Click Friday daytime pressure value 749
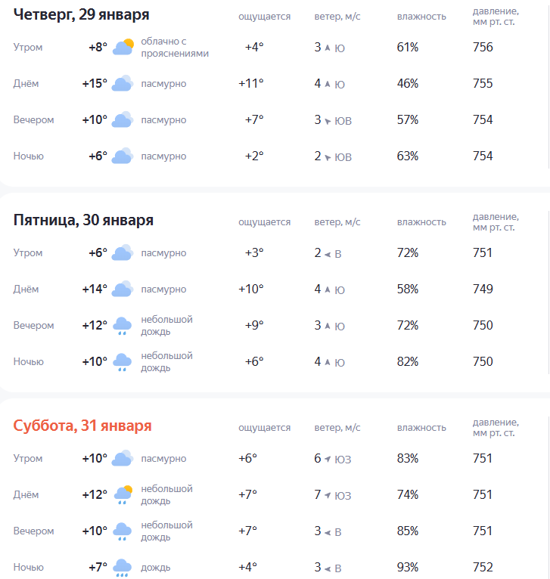The width and height of the screenshot is (550, 579). [483, 289]
